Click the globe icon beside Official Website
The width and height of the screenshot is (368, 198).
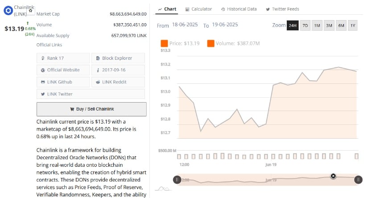point(43,70)
